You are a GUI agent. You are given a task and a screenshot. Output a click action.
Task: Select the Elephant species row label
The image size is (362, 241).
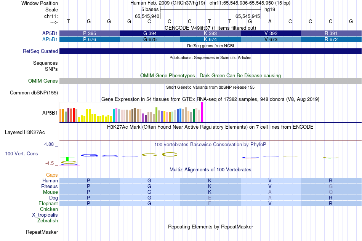click(48, 203)
